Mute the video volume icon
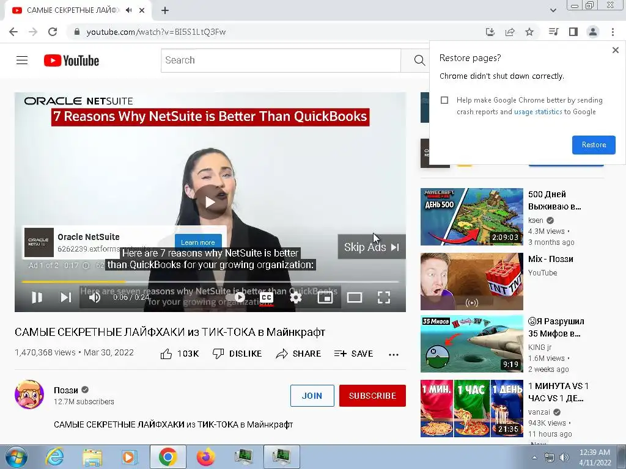Viewport: 626px width, 469px height. click(x=95, y=297)
